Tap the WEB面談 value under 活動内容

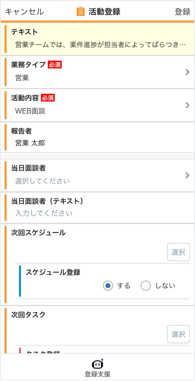tap(30, 111)
